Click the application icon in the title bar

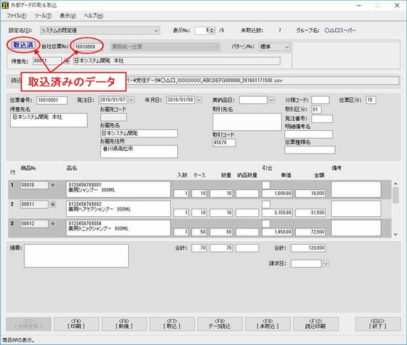[5, 5]
